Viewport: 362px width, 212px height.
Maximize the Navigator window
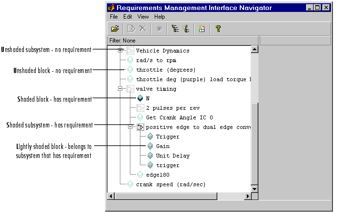[318, 8]
